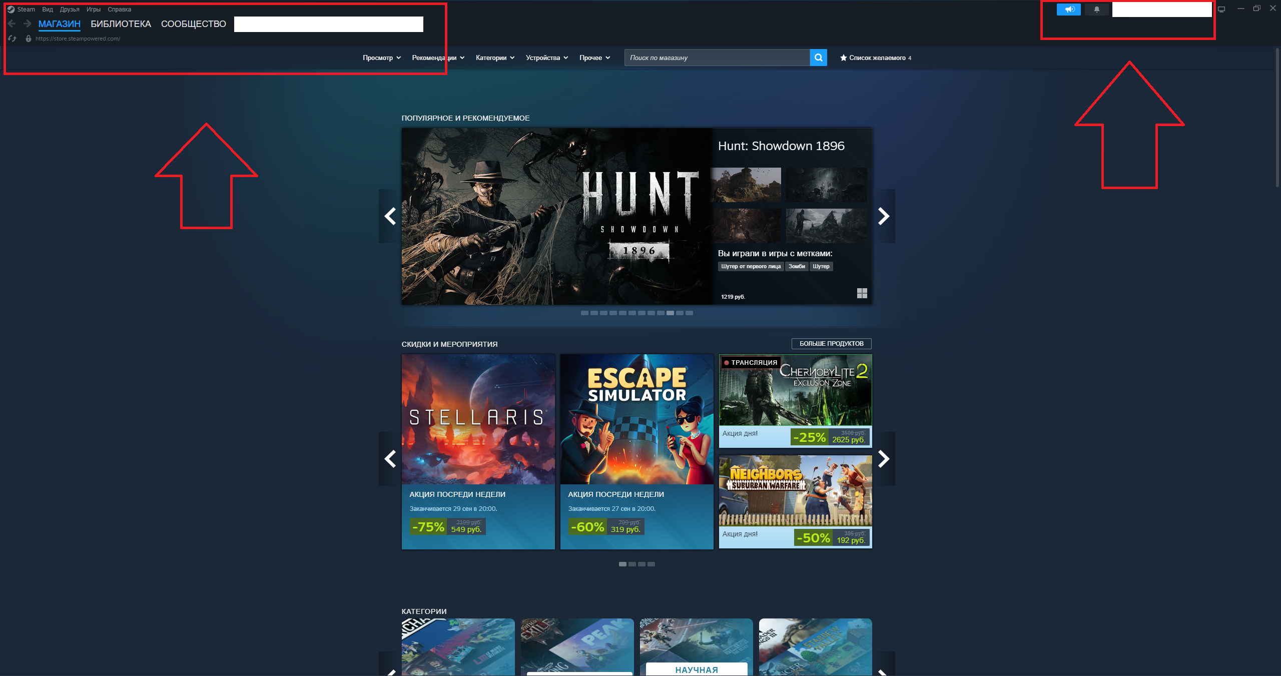Select the first featured carousel dot
Screen dimensions: 1281x676
tap(584, 313)
